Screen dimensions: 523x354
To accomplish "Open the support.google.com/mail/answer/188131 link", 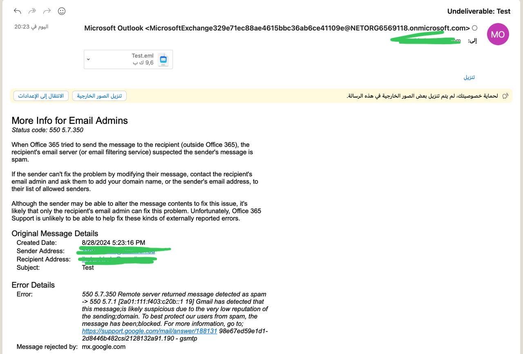I will click(150, 331).
